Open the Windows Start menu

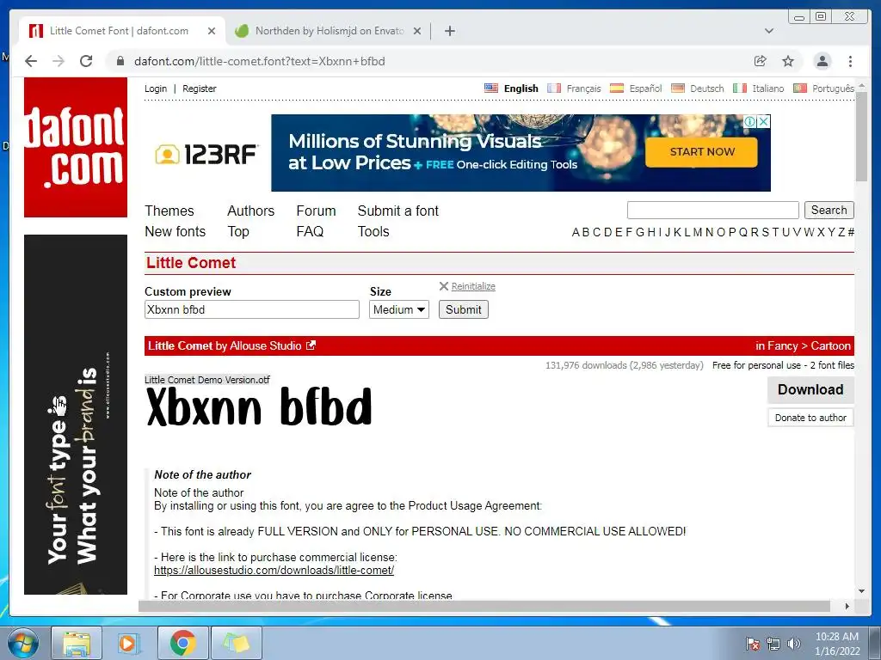[23, 643]
